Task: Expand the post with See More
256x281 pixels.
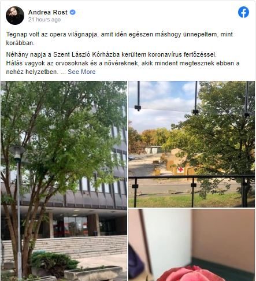Action: coord(81,72)
